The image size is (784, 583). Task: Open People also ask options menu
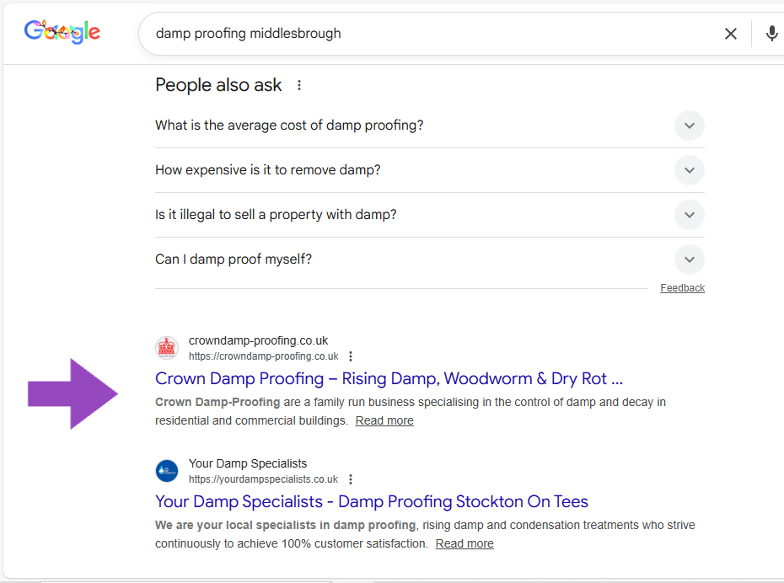tap(299, 85)
